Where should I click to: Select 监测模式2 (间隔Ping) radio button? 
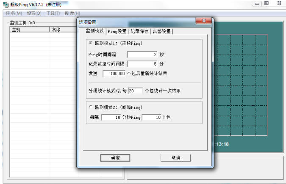(x=91, y=107)
